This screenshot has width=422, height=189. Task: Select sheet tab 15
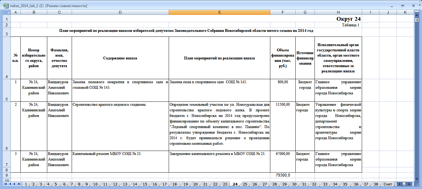[145, 184]
